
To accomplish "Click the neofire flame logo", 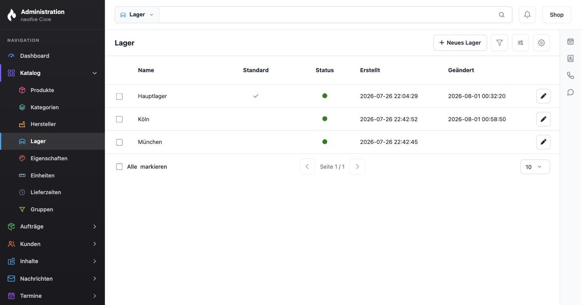I will (12, 15).
